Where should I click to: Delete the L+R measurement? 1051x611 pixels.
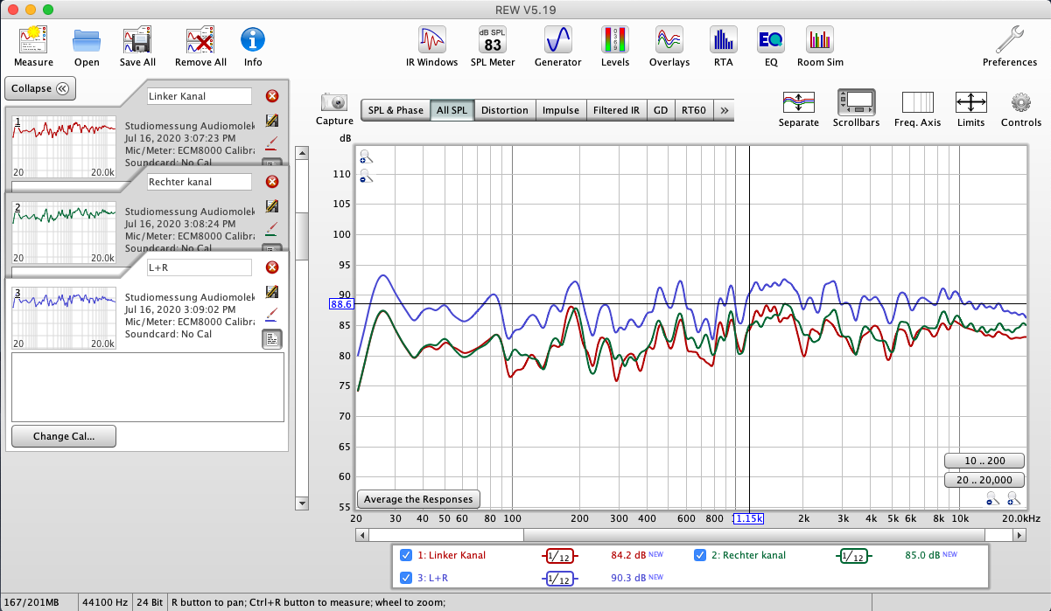point(272,267)
